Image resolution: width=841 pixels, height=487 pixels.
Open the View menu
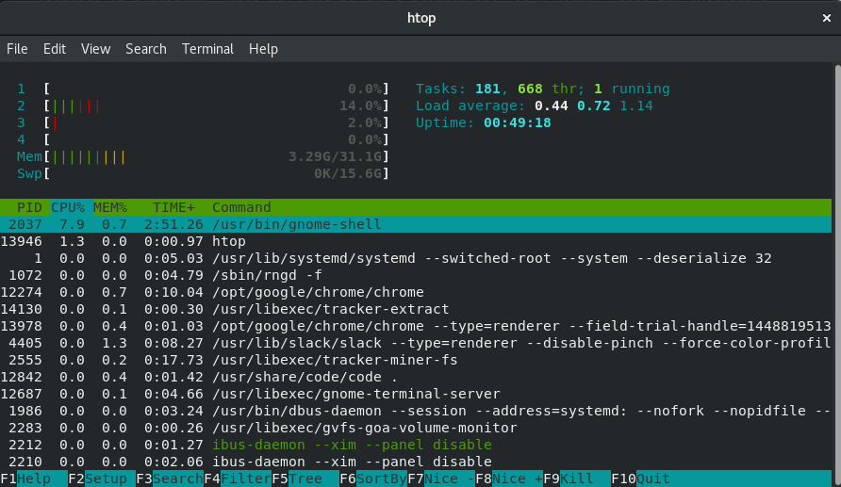coord(95,49)
